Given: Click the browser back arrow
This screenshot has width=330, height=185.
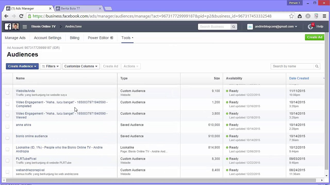Looking at the screenshot, I should [6, 16].
